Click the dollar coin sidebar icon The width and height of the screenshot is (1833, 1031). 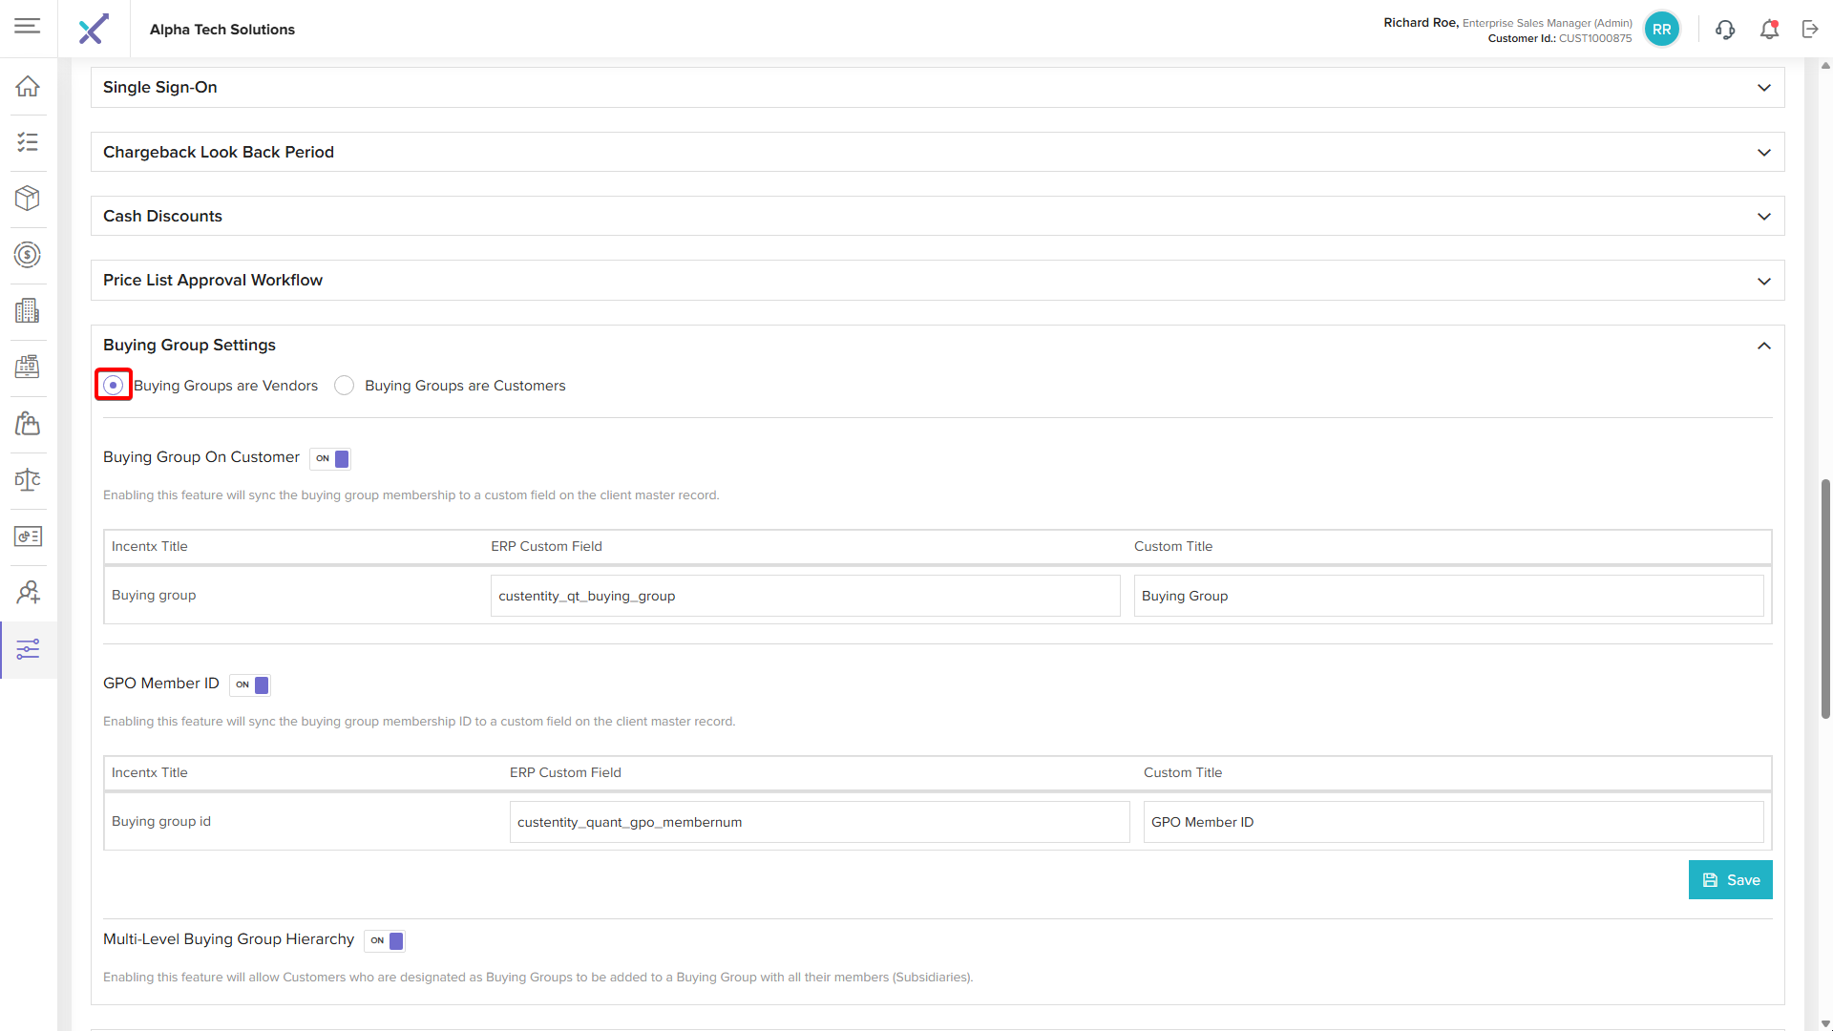pos(28,255)
